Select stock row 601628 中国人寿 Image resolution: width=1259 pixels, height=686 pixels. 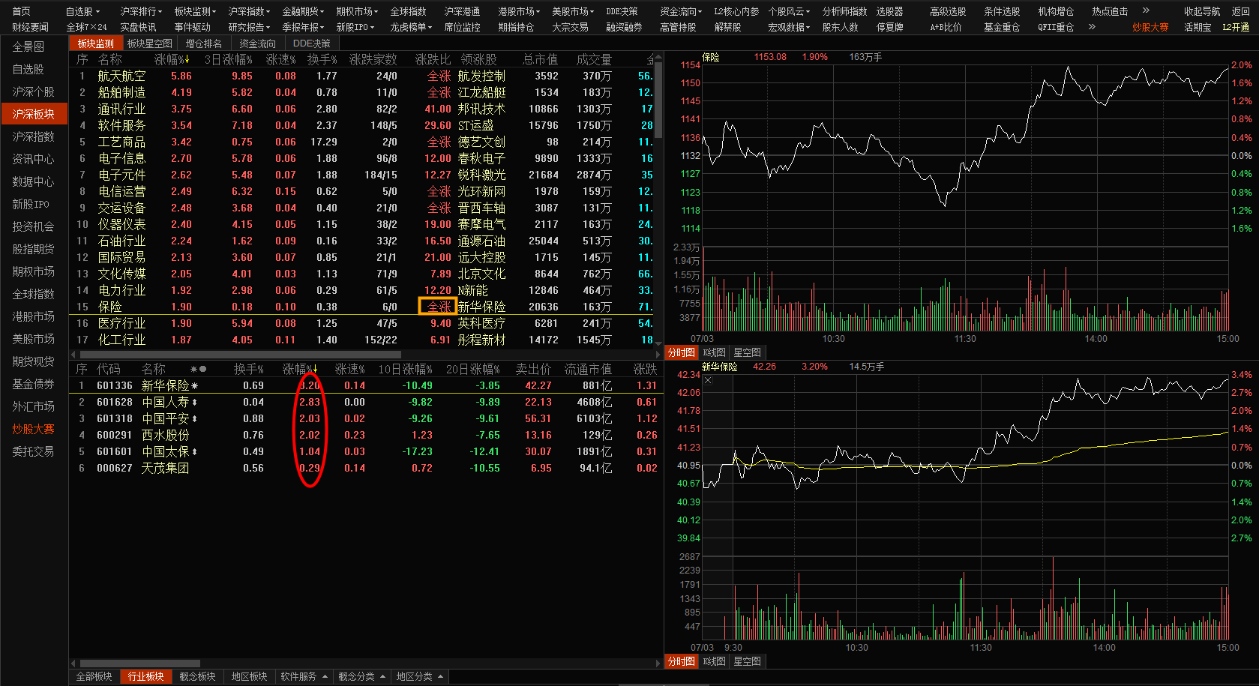point(366,402)
